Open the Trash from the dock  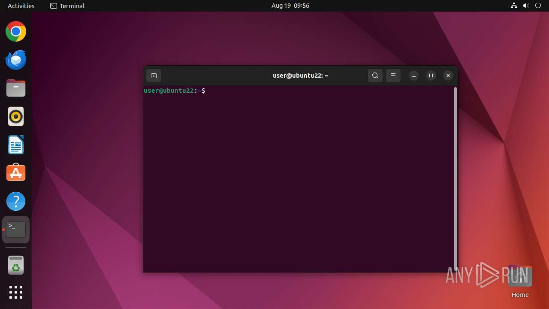[16, 265]
